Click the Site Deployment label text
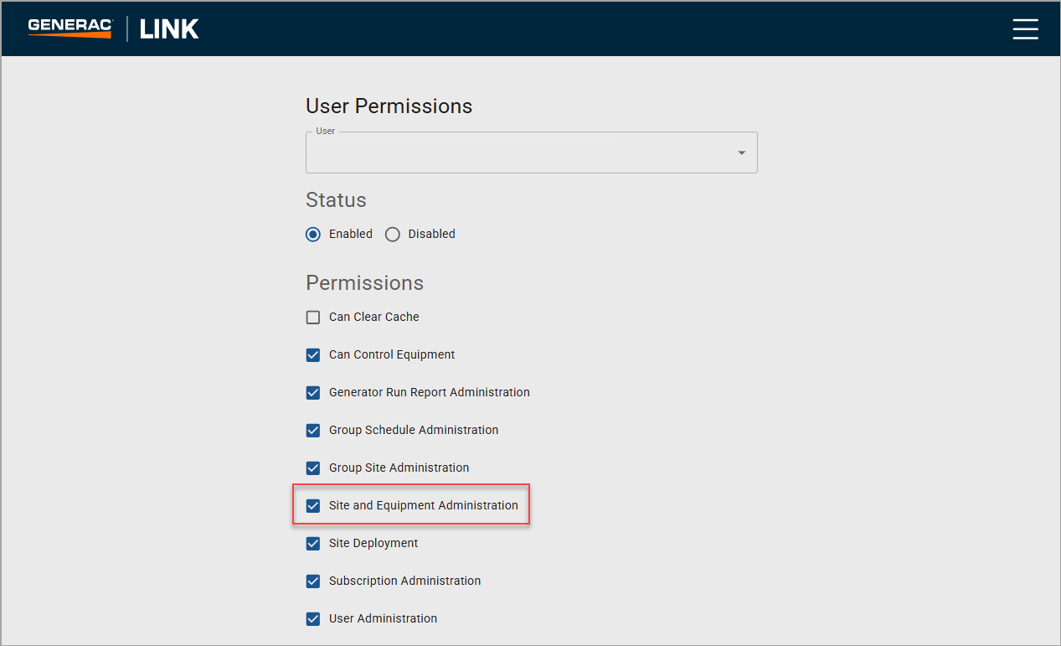The image size is (1061, 646). pos(373,544)
